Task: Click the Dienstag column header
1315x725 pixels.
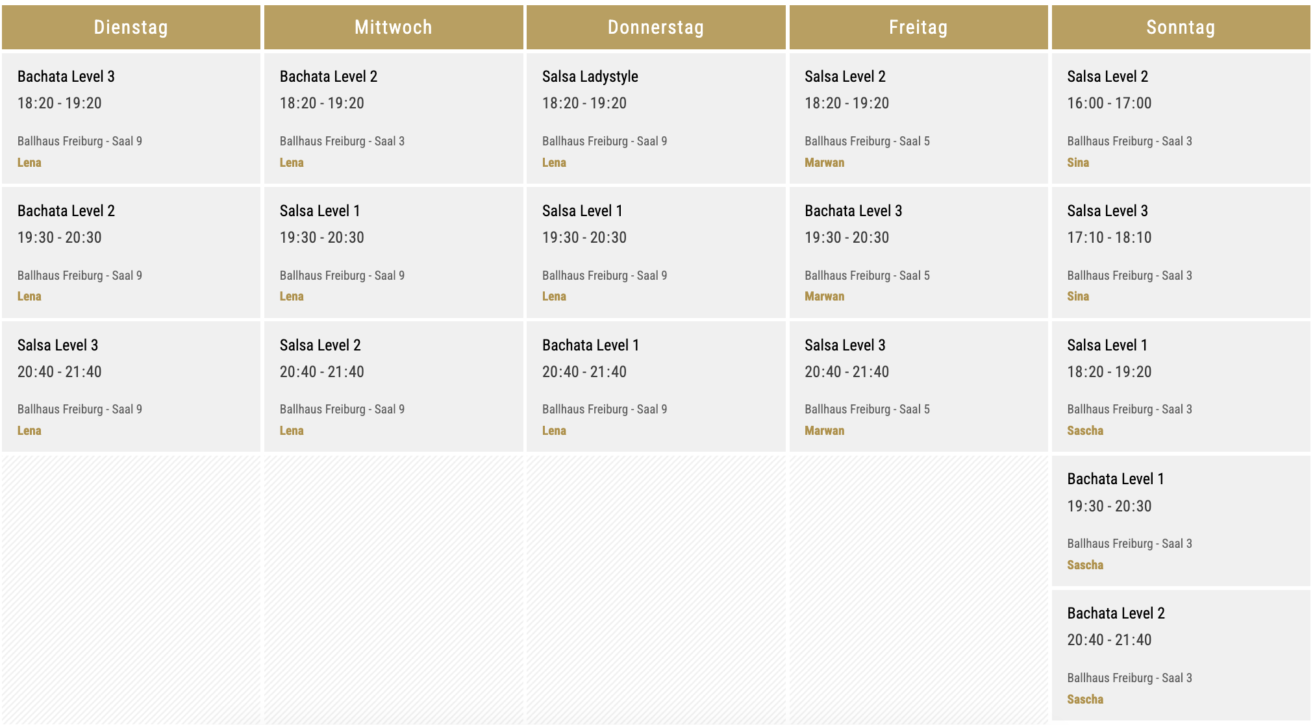Action: point(131,27)
